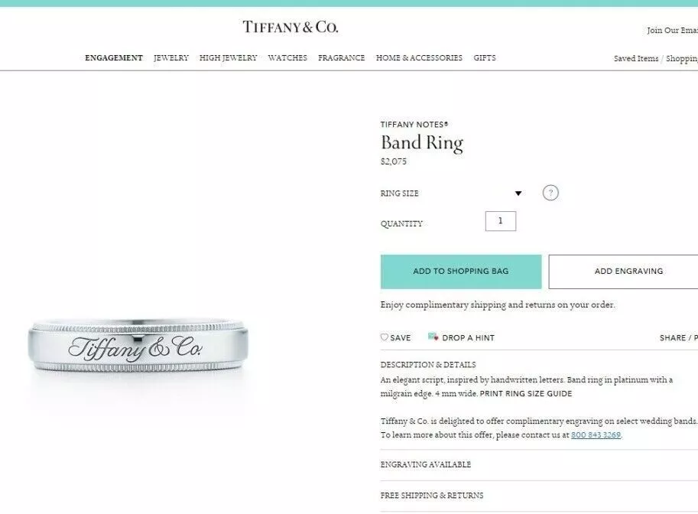Screen dimensions: 698x514
Task: Open the Watches menu
Action: tap(287, 58)
